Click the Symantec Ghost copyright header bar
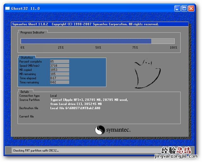Viewport: 202px width, 162px height. (x=85, y=24)
